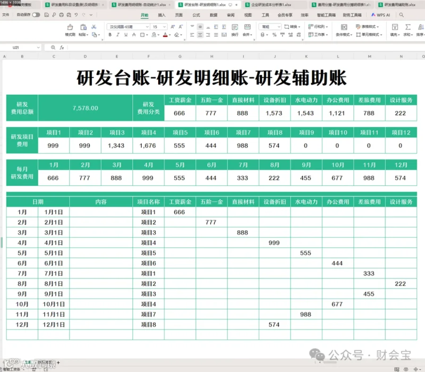The image size is (425, 372).
Task: Cut selection with the scissors icon
Action: click(94, 27)
